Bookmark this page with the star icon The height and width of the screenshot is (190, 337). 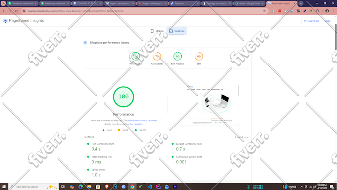[x=264, y=11]
